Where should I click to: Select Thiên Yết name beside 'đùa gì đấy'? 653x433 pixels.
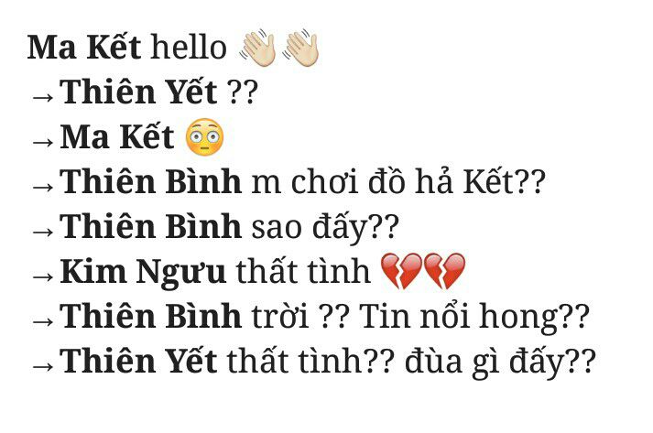(138, 361)
